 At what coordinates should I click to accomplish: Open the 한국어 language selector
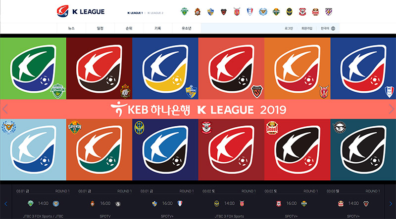(x=328, y=29)
